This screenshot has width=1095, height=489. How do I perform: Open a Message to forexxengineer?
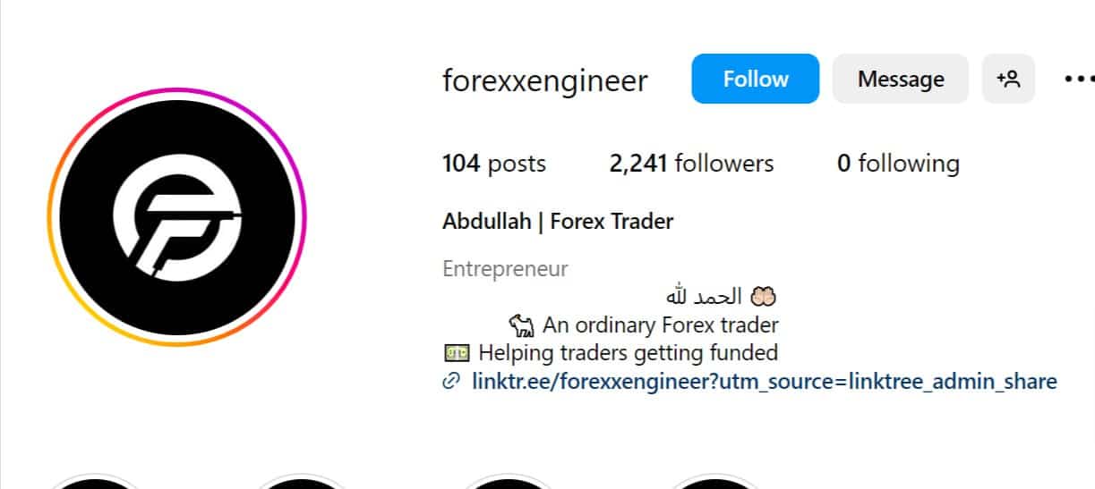click(x=901, y=79)
